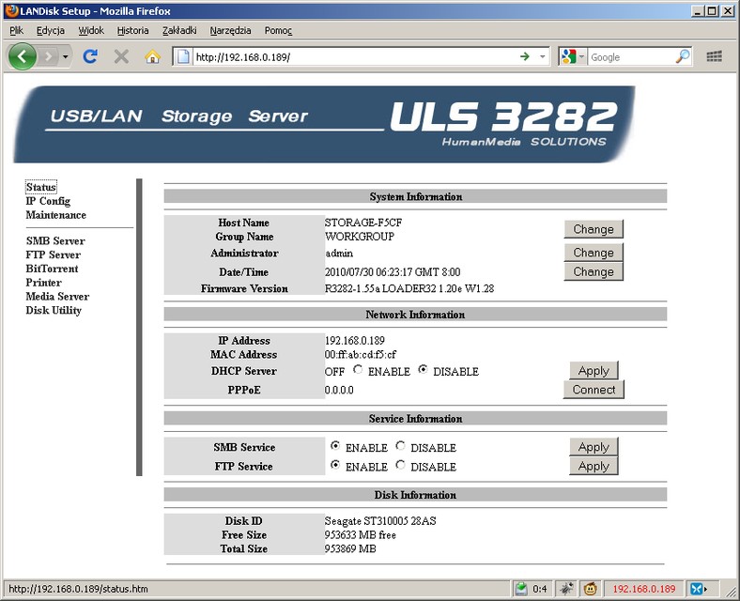Select ENABLE for DHCP Server
Image resolution: width=740 pixels, height=601 pixels.
pos(359,370)
